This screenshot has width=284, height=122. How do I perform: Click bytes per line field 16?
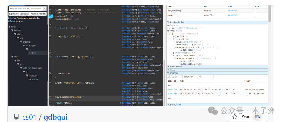pos(206,77)
